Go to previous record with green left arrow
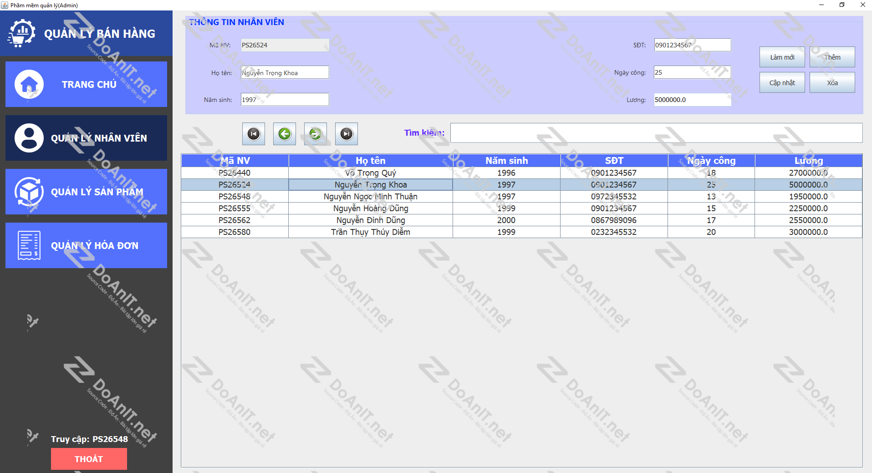 coord(285,134)
